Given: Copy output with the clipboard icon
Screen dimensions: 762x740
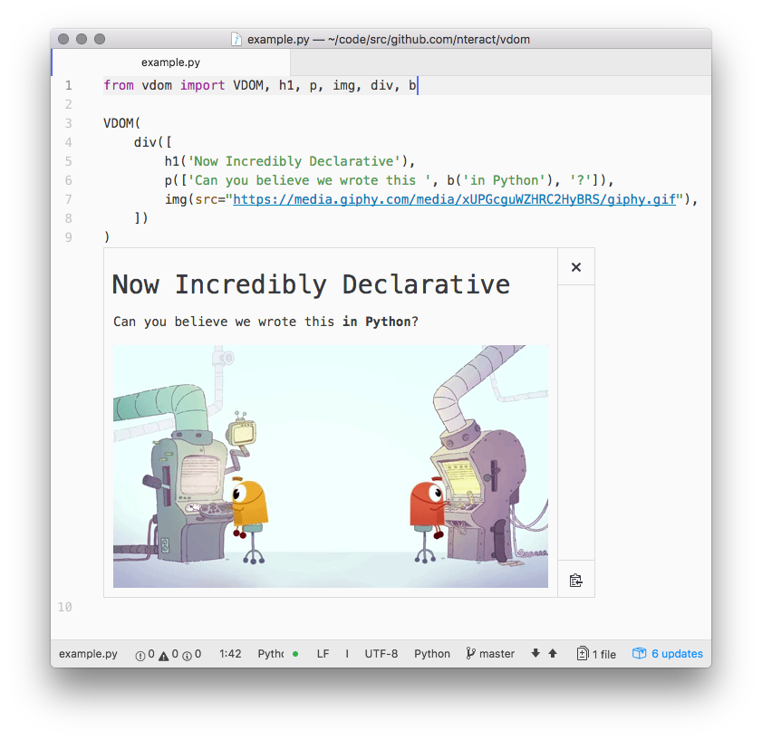Looking at the screenshot, I should pyautogui.click(x=576, y=581).
